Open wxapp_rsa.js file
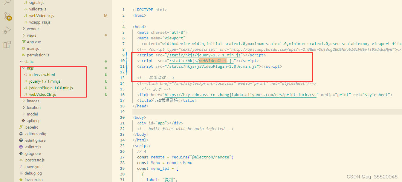Viewport: 402px width, 182px height. pyautogui.click(x=40, y=22)
